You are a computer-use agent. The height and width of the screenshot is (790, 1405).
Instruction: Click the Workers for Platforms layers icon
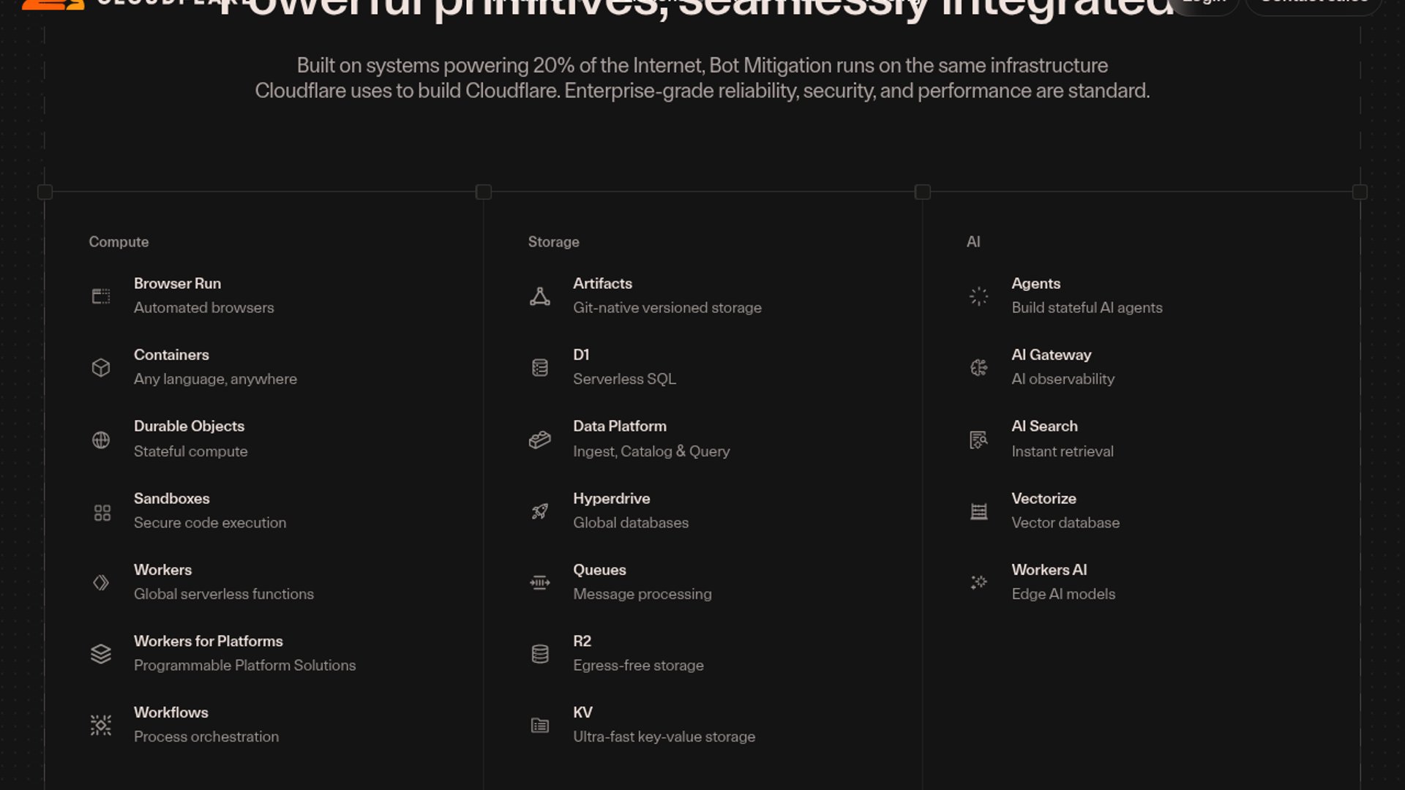(x=101, y=654)
